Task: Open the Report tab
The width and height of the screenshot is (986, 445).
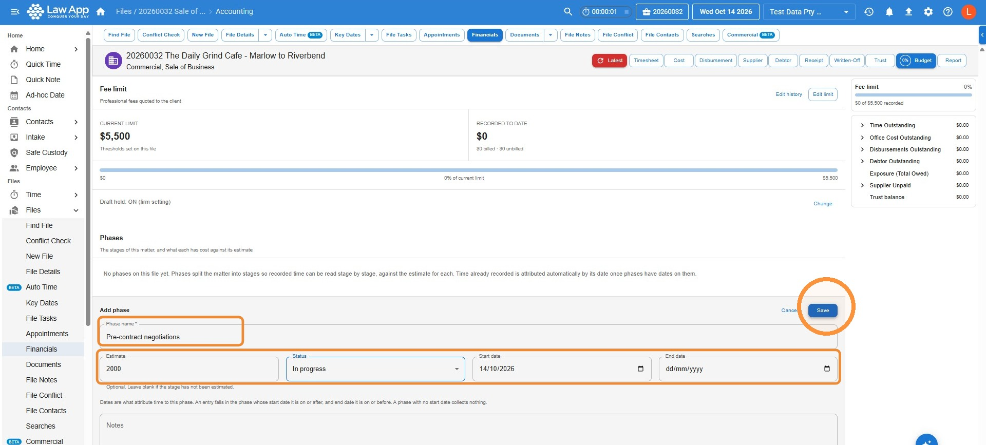Action: [x=953, y=61]
